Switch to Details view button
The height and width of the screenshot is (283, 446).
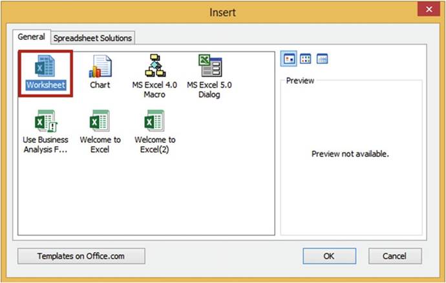322,59
